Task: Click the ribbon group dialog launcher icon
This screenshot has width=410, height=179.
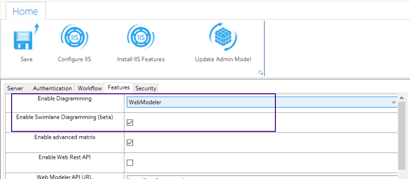Action: pyautogui.click(x=261, y=73)
